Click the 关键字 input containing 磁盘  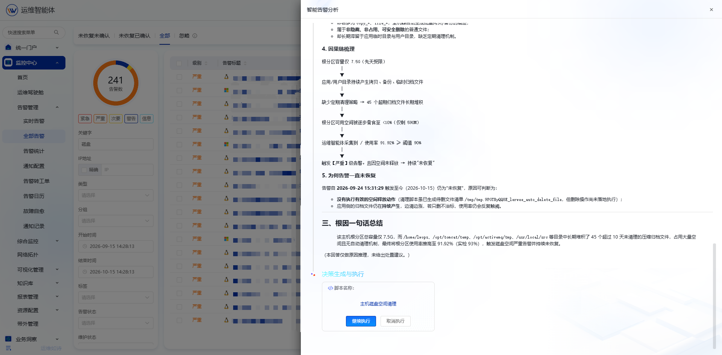(116, 144)
